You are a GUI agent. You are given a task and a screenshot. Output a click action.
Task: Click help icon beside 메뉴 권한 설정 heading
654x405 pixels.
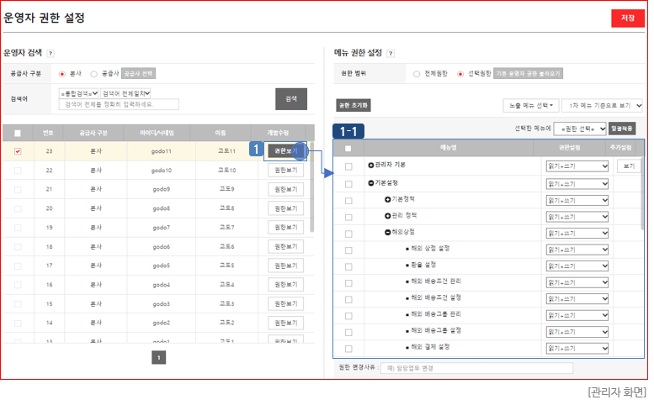391,53
